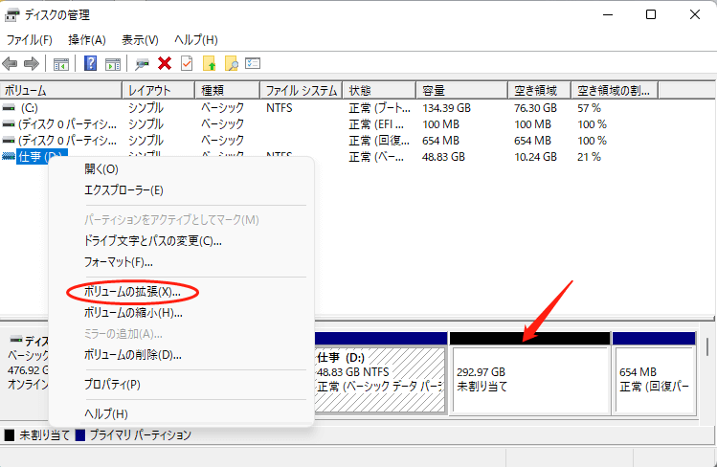Click the show/hide console tree icon
Viewport: 717px width, 467px height.
(61, 64)
